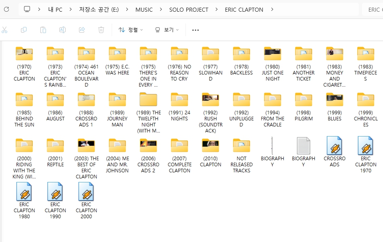Select the CROSSROADS playlist file icon
The height and width of the screenshot is (242, 383).
tap(334, 146)
